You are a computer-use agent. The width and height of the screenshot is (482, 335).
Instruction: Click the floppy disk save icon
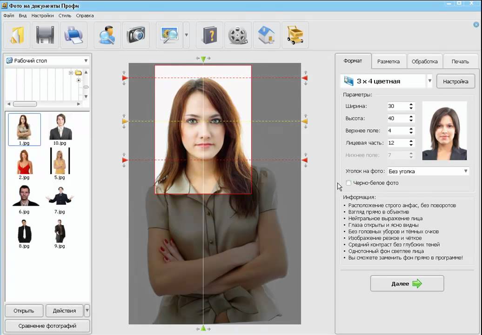(45, 35)
